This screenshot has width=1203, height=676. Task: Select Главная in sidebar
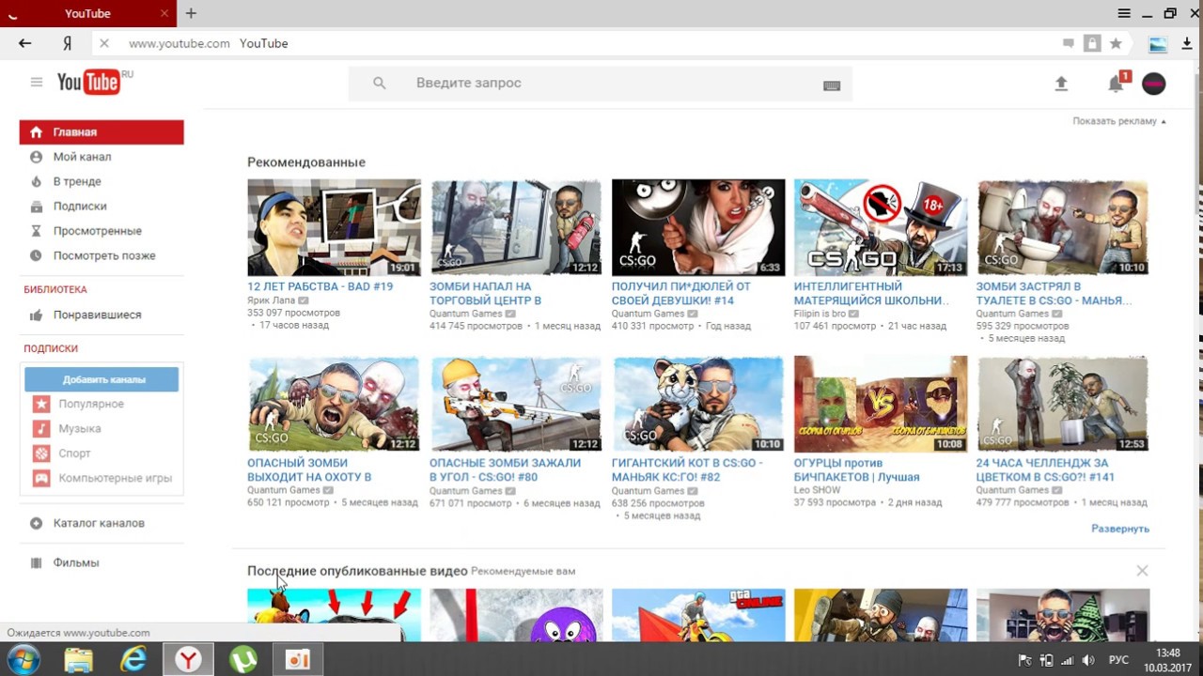click(102, 132)
